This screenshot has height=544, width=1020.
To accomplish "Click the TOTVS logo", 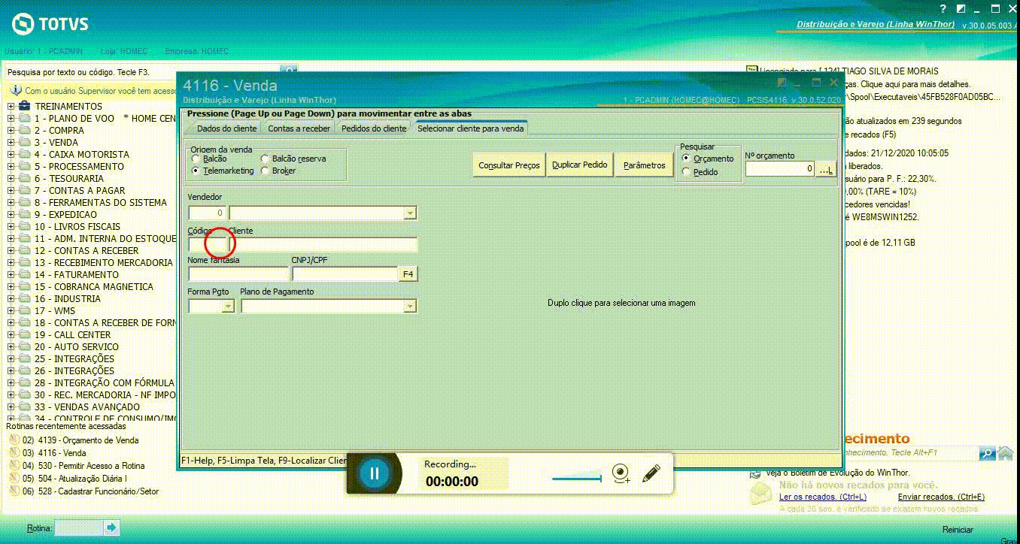I will point(50,24).
